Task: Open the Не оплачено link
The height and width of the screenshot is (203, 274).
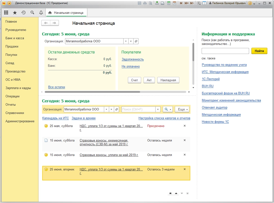Action: tap(131, 66)
